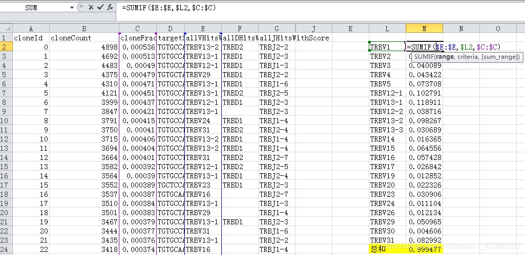Screen dimensions: 525x255
Task: Click TRBV30 label in column L
Action: coord(387,231)
